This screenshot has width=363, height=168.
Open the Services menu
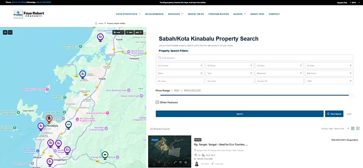point(175,14)
